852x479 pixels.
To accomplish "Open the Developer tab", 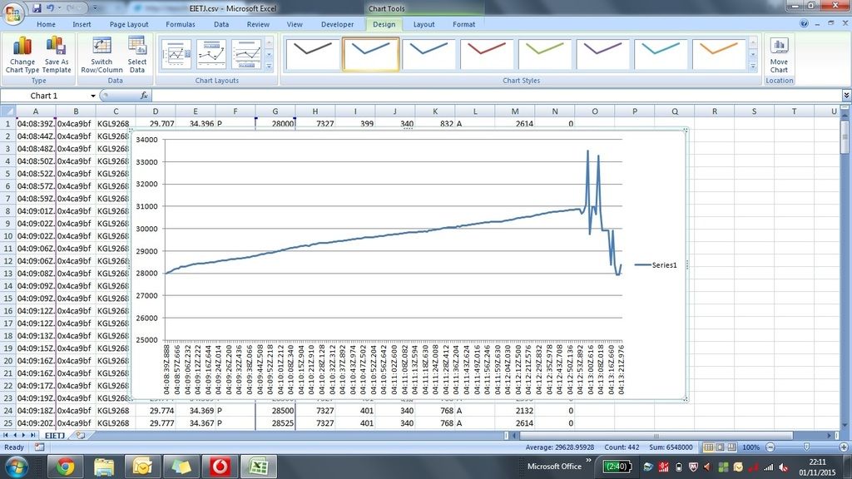I will tap(338, 24).
